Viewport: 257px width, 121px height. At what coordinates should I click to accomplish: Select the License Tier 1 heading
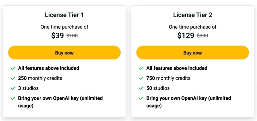64,15
